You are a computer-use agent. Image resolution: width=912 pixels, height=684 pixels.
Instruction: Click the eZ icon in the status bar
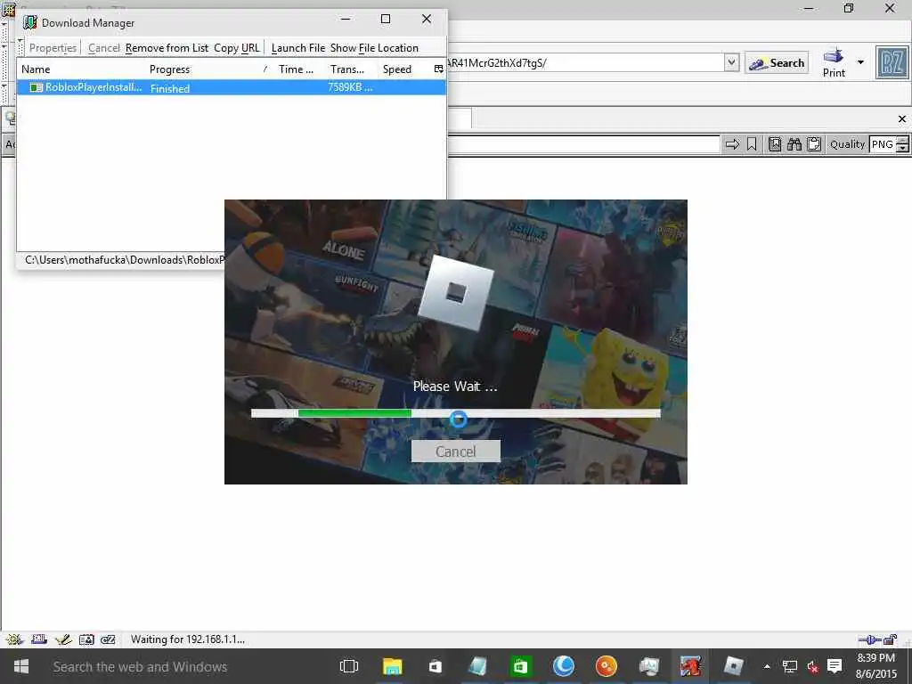point(108,639)
